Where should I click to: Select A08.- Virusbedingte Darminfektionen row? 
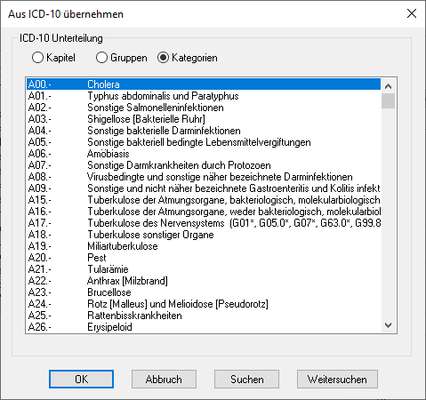204,177
